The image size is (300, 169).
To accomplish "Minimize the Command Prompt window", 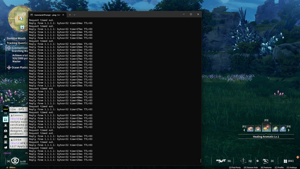I will coord(183,14).
